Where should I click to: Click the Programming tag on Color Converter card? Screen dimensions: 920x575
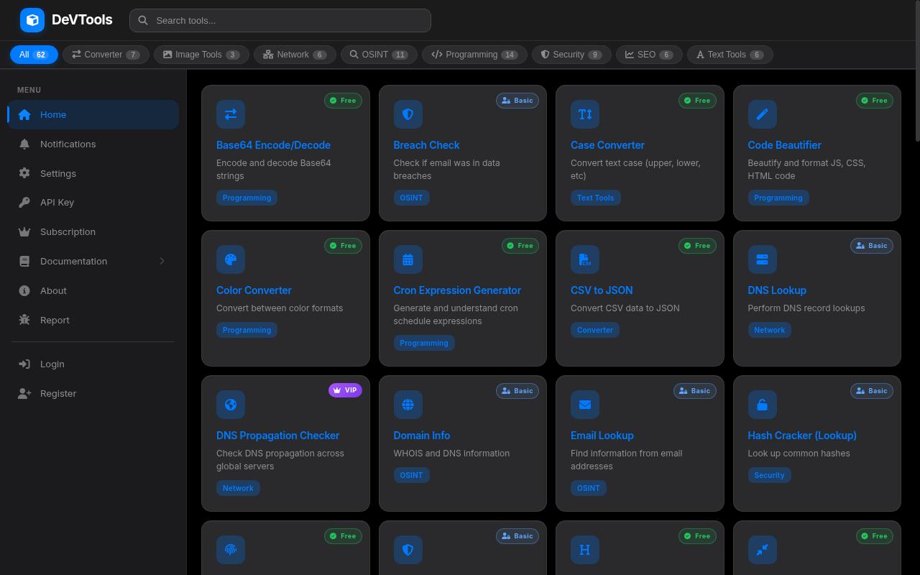(x=247, y=330)
